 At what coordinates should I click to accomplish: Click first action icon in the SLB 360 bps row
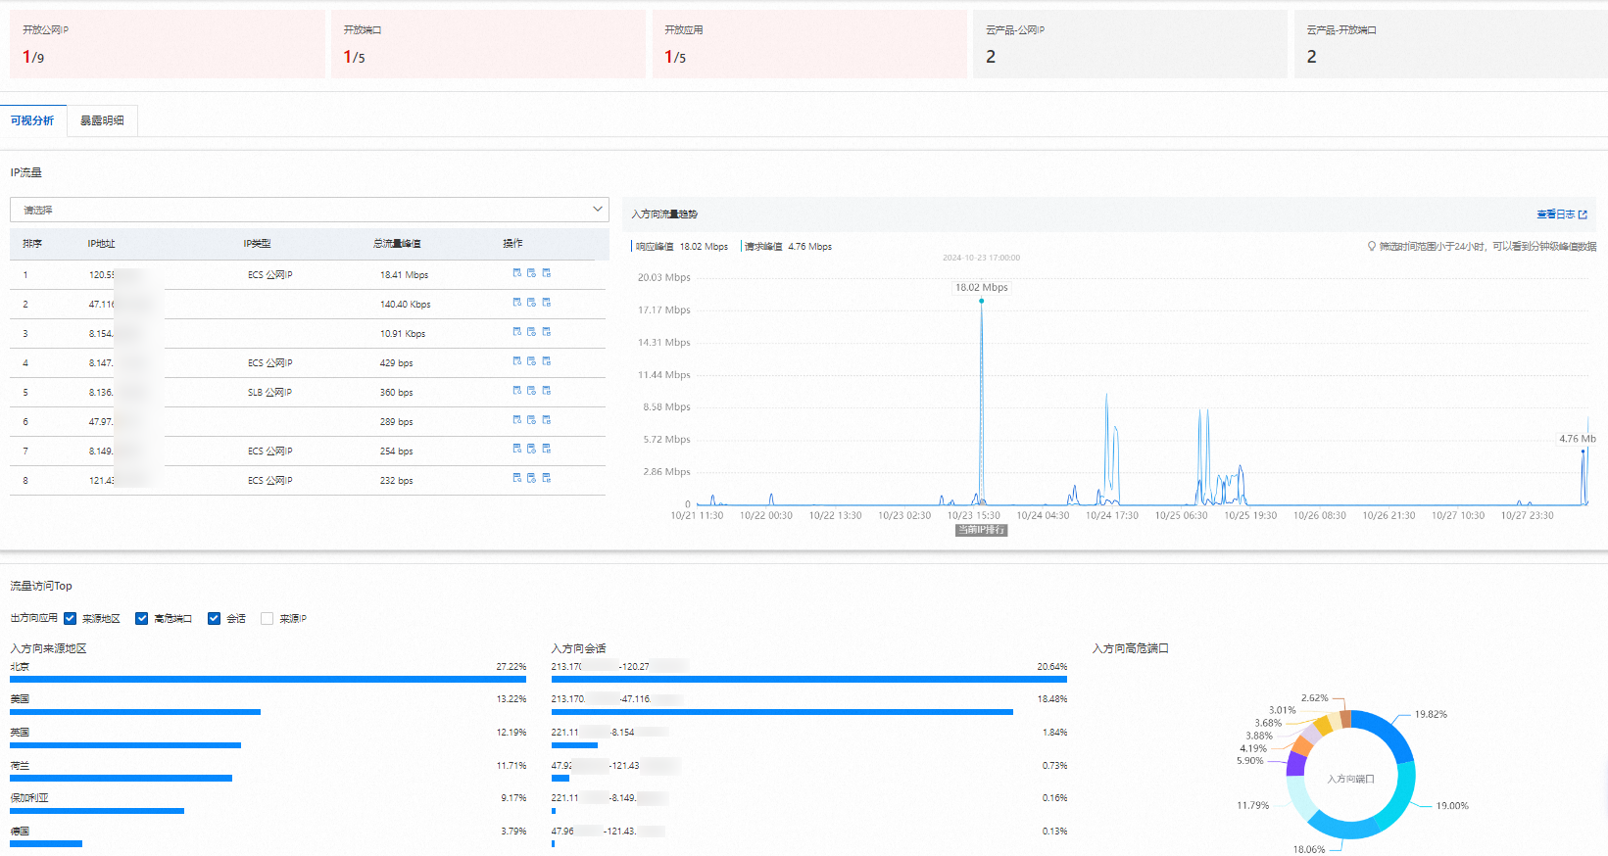517,391
